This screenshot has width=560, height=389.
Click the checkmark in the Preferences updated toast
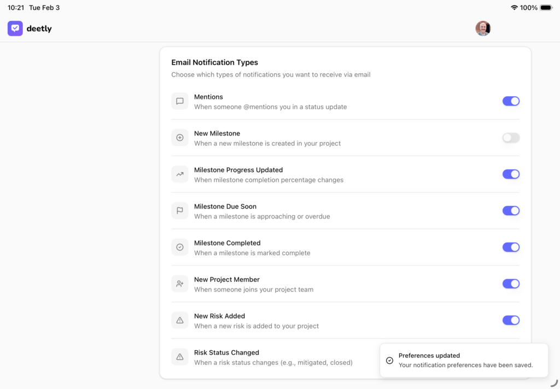pyautogui.click(x=389, y=361)
